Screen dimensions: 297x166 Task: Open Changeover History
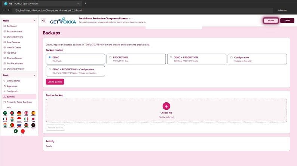click(x=19, y=69)
